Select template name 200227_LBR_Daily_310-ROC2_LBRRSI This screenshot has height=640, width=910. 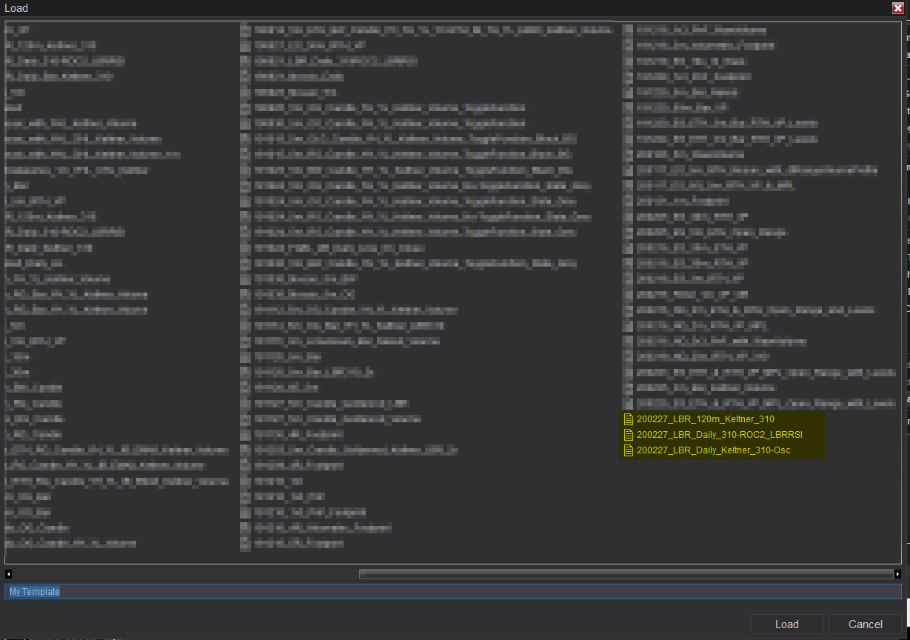(x=720, y=435)
